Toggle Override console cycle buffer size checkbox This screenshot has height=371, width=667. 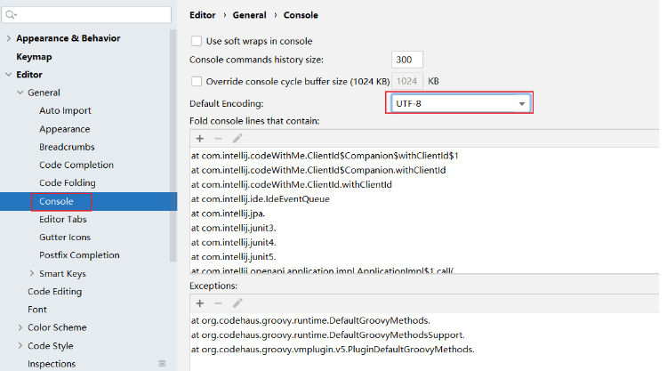197,81
